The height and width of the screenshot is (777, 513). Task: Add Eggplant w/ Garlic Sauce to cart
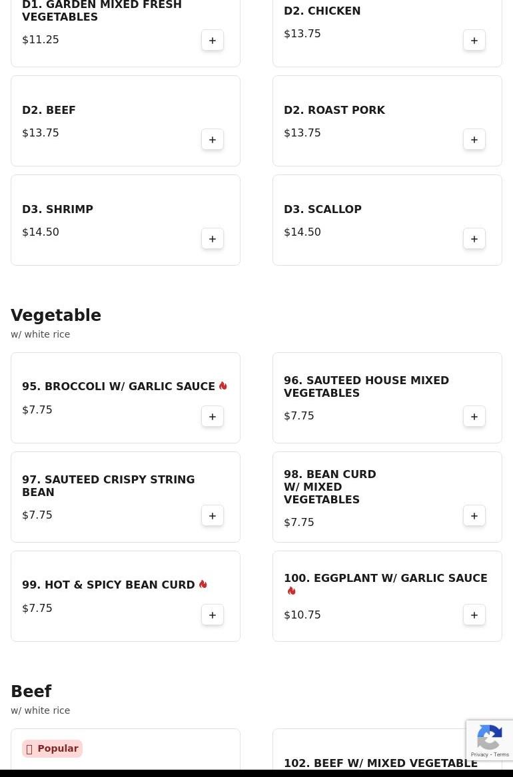[x=474, y=615]
